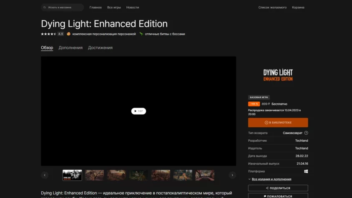Click the boss battles tag icon

point(141,34)
